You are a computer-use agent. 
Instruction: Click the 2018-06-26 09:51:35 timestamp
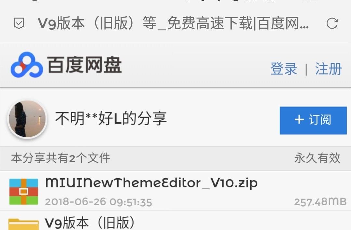coord(98,202)
